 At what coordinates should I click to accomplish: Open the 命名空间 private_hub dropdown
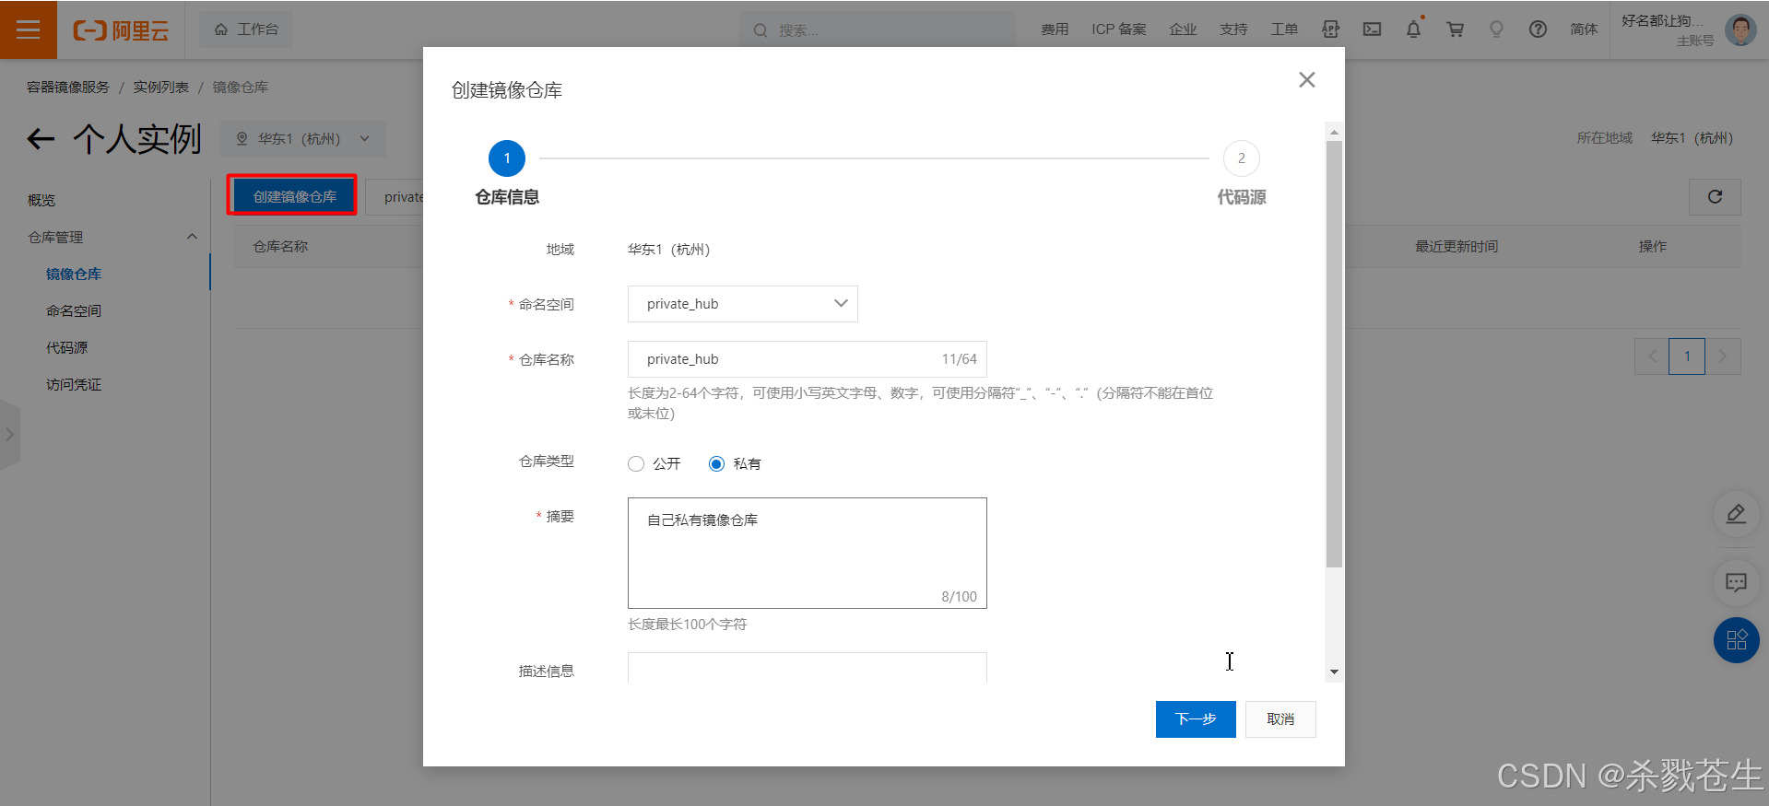(742, 304)
